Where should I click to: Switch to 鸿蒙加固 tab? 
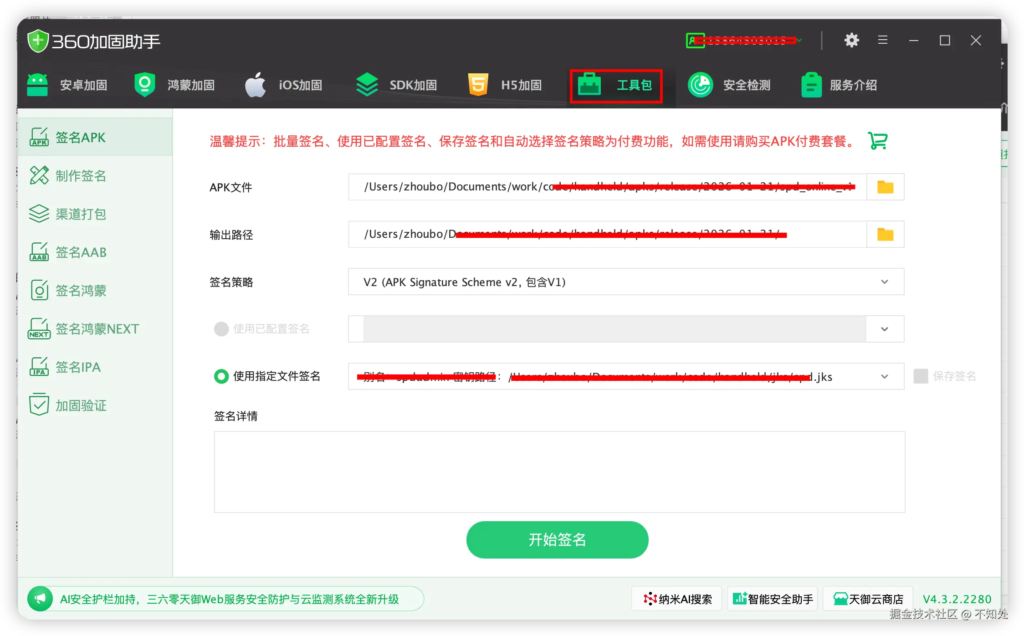(174, 85)
